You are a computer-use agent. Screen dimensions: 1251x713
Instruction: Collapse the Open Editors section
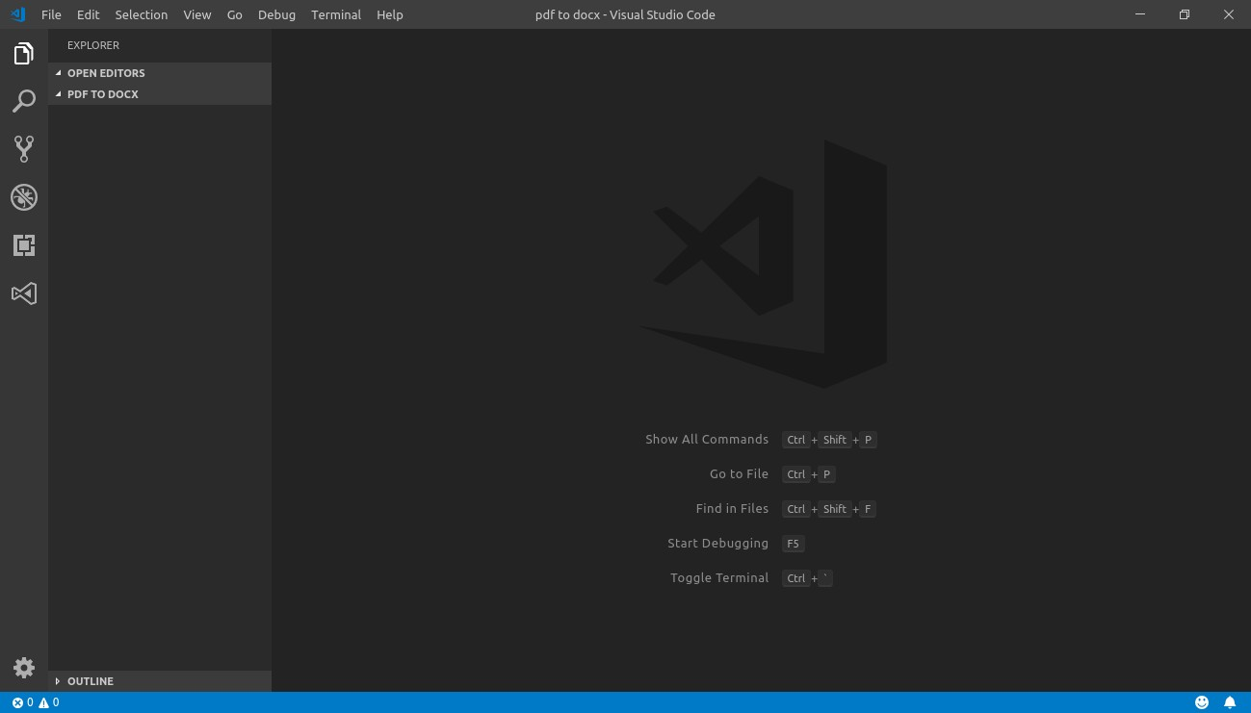(x=106, y=73)
